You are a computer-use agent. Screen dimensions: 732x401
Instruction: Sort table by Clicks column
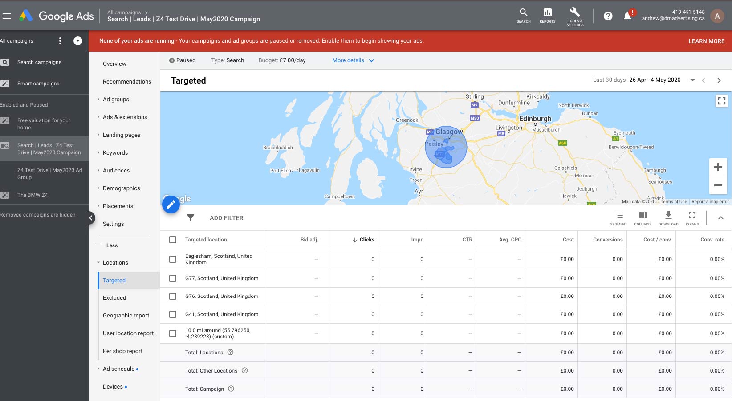click(363, 240)
